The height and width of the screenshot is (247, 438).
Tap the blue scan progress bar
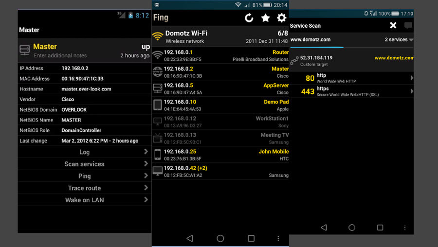[317, 48]
